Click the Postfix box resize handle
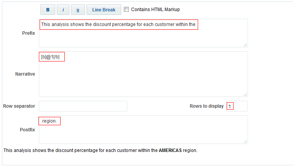 (245, 141)
